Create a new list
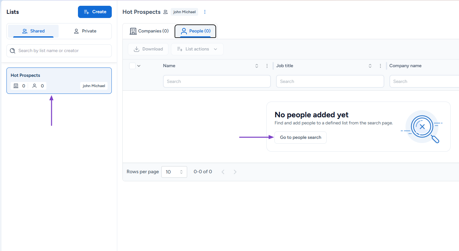This screenshot has height=251, width=459. [95, 12]
